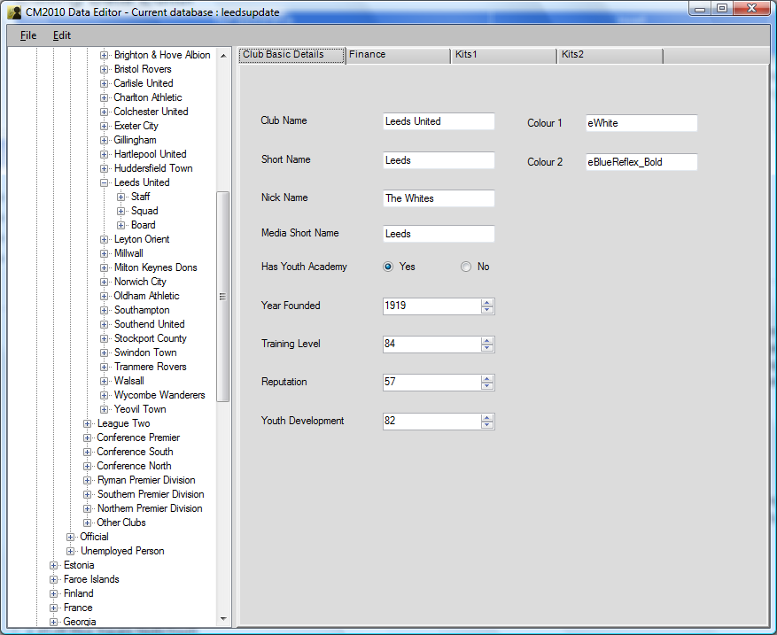Increase Reputation with up arrow
This screenshot has height=635, width=777.
coord(487,379)
